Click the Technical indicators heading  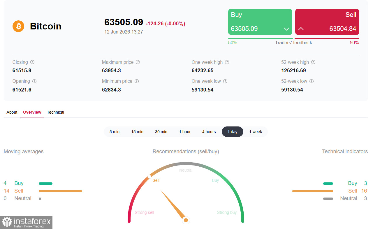[x=345, y=152]
